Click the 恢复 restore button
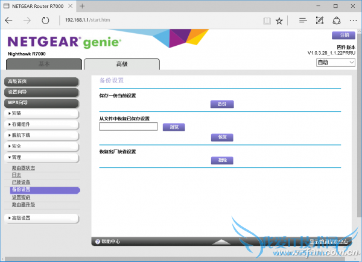 click(222, 137)
